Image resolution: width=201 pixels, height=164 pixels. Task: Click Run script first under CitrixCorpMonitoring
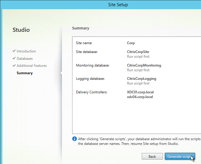[x=138, y=70]
